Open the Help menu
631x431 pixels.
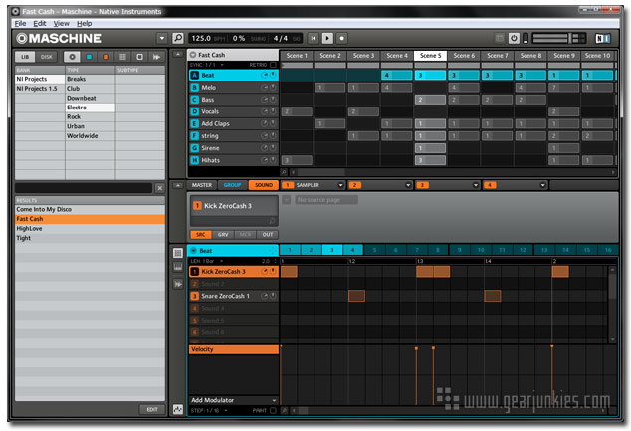85,23
